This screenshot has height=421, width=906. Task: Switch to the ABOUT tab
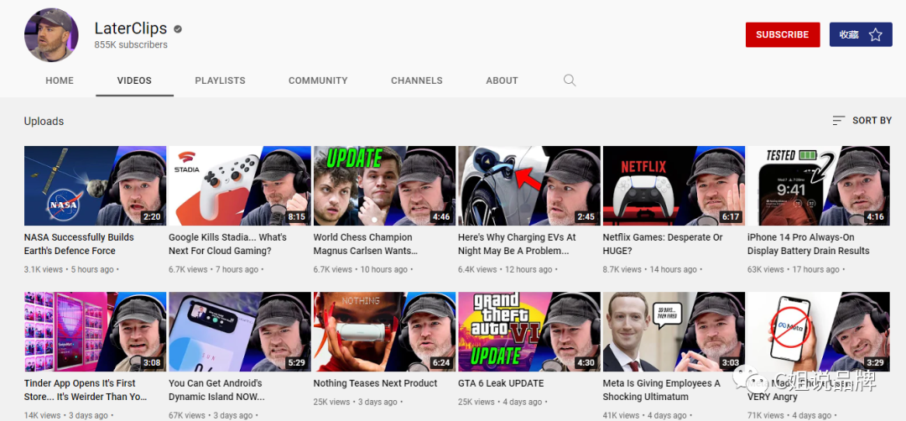(502, 81)
